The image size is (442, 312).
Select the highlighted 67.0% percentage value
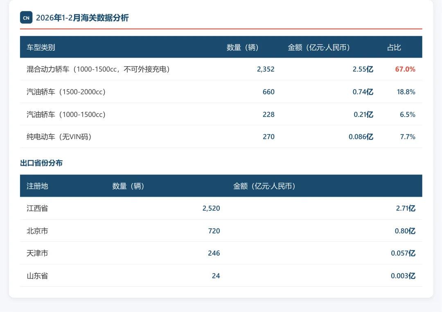click(405, 69)
